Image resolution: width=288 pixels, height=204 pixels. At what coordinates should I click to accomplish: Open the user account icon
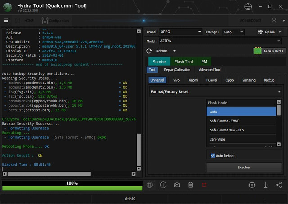pyautogui.click(x=274, y=20)
